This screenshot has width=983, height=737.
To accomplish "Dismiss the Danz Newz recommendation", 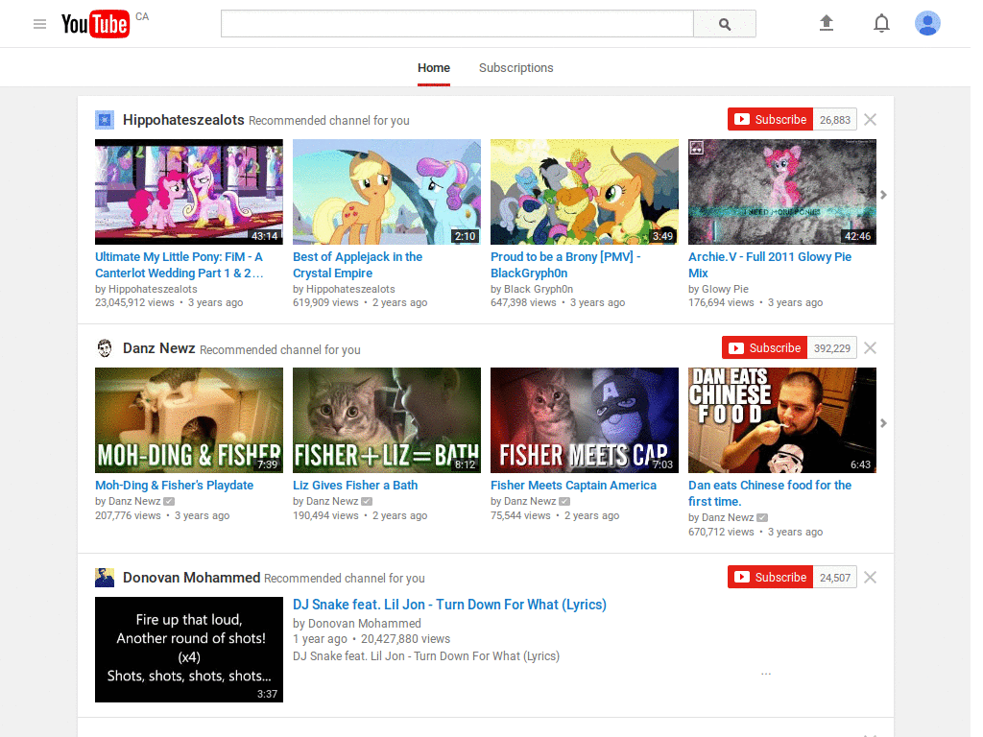I will [870, 347].
